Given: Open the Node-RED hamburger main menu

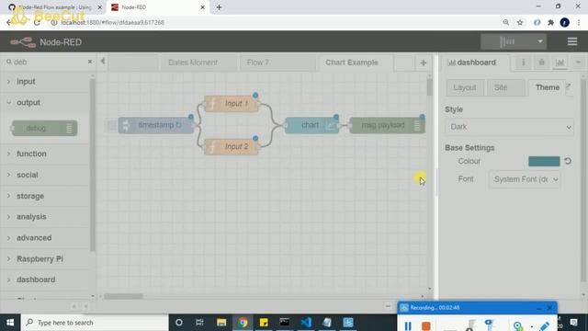Looking at the screenshot, I should (571, 41).
